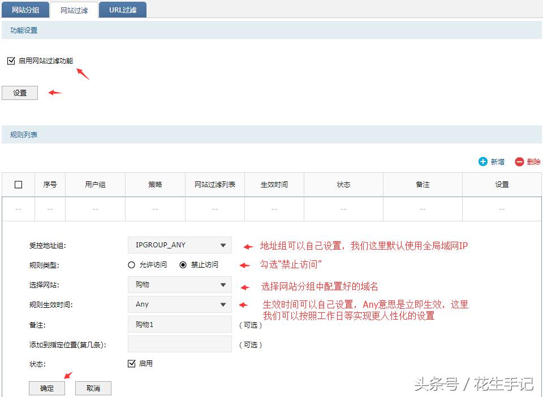Click inside the 备注 input showing 购物1
Image resolution: width=543 pixels, height=397 pixels.
click(x=179, y=324)
